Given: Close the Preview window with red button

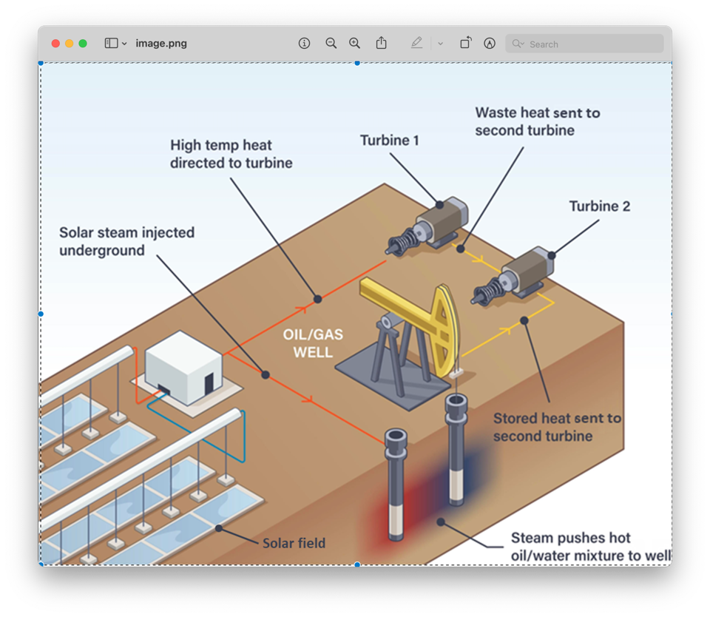Looking at the screenshot, I should pyautogui.click(x=55, y=44).
